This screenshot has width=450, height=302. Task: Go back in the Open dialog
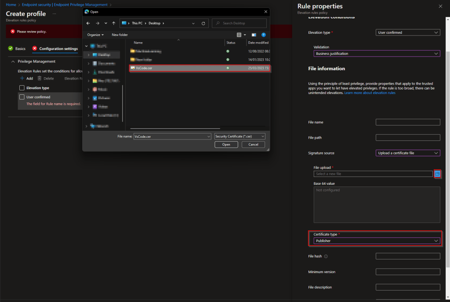click(88, 23)
